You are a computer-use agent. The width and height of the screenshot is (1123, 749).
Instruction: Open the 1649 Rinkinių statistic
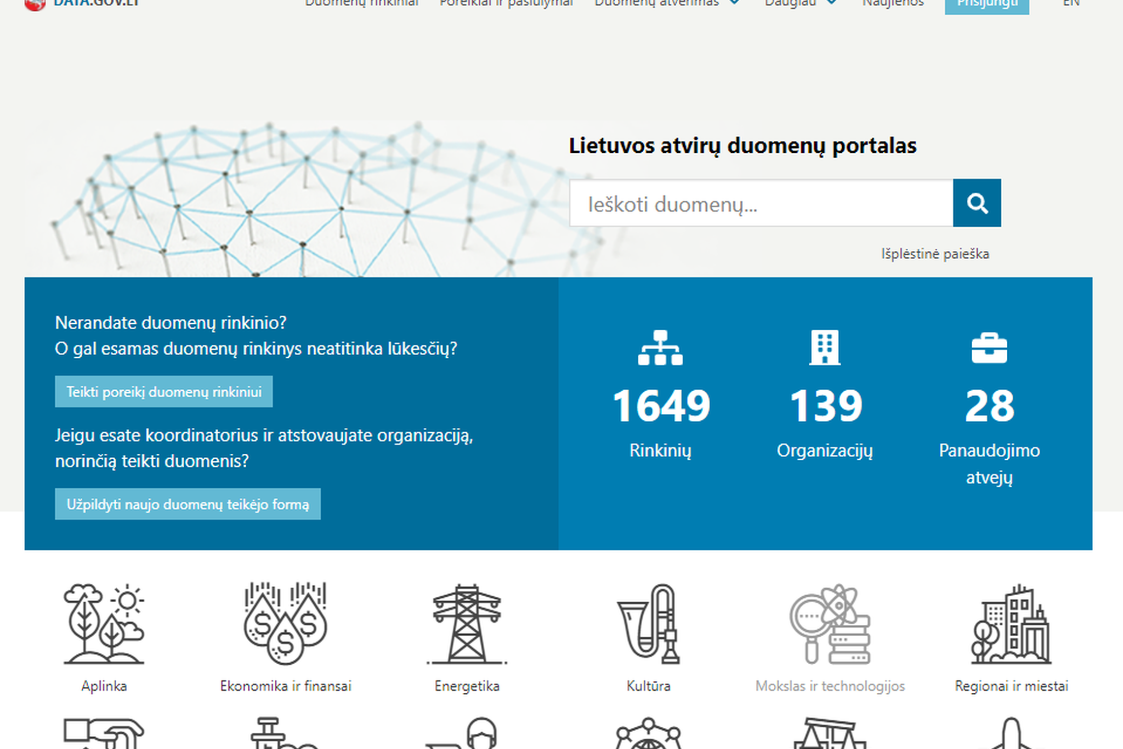pyautogui.click(x=661, y=406)
